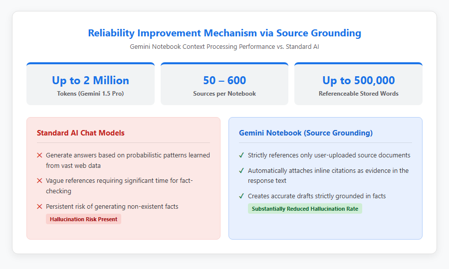The width and height of the screenshot is (449, 269).
Task: Click the Referenceable Stored Words label
Action: [x=359, y=94]
